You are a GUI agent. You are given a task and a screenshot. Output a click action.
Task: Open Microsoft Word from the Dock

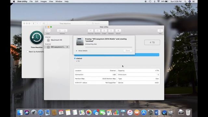[x=157, y=112]
